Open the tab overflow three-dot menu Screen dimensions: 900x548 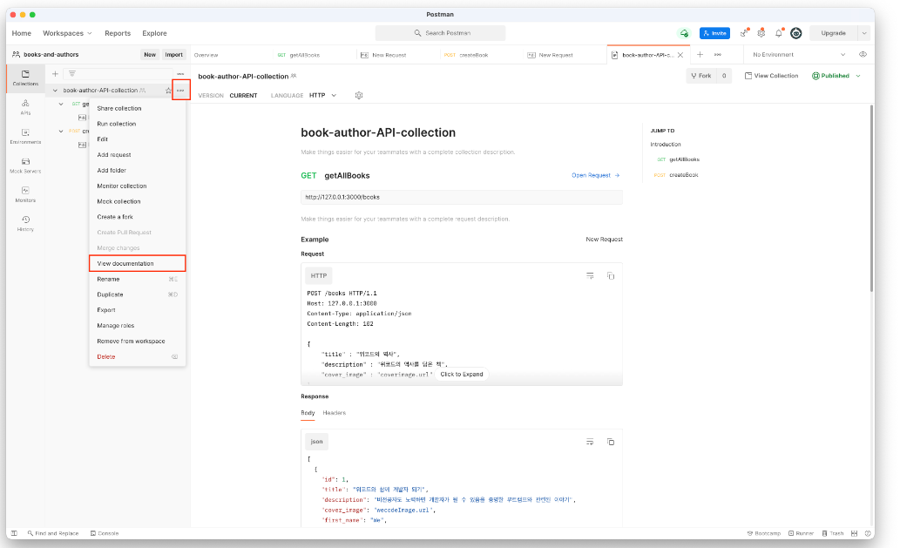718,55
